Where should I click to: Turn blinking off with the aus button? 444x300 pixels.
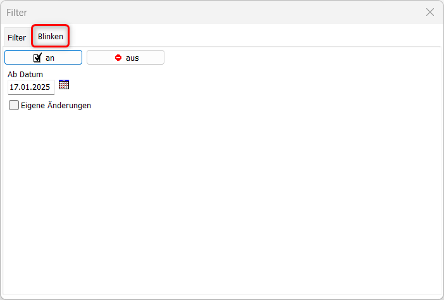tap(125, 58)
